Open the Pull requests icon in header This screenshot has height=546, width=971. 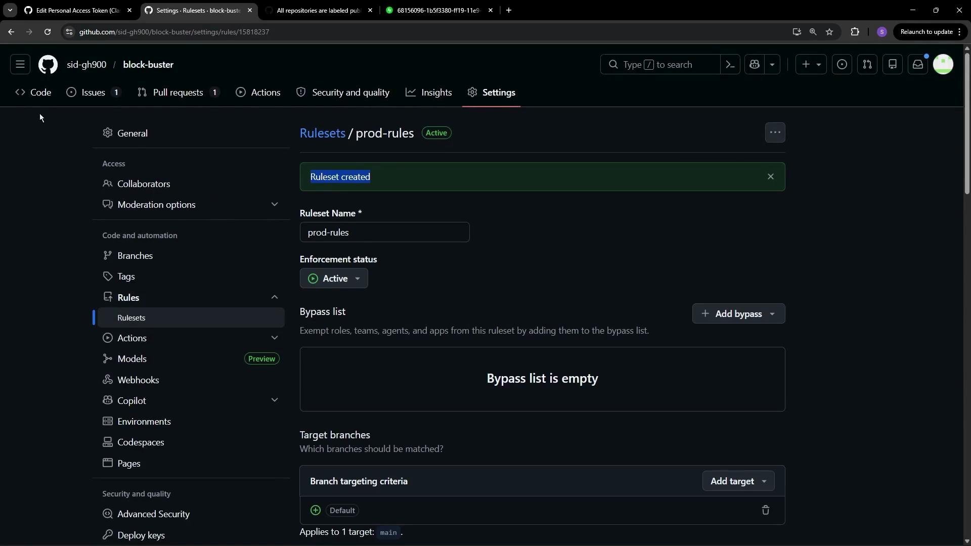pos(867,64)
